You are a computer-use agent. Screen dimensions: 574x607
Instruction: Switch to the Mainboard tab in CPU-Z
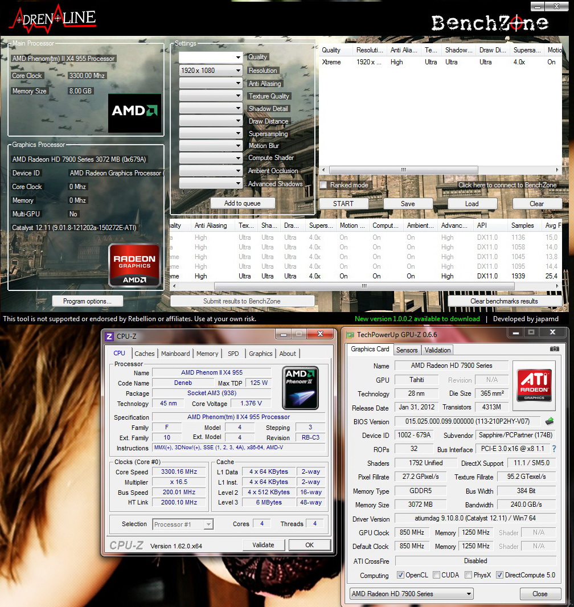(175, 354)
